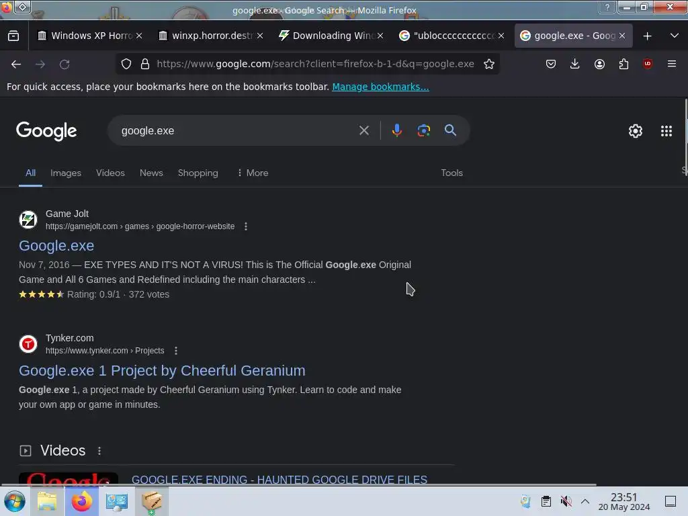Viewport: 688px width, 516px height.
Task: Open the package box taskbar app
Action: pos(152,501)
